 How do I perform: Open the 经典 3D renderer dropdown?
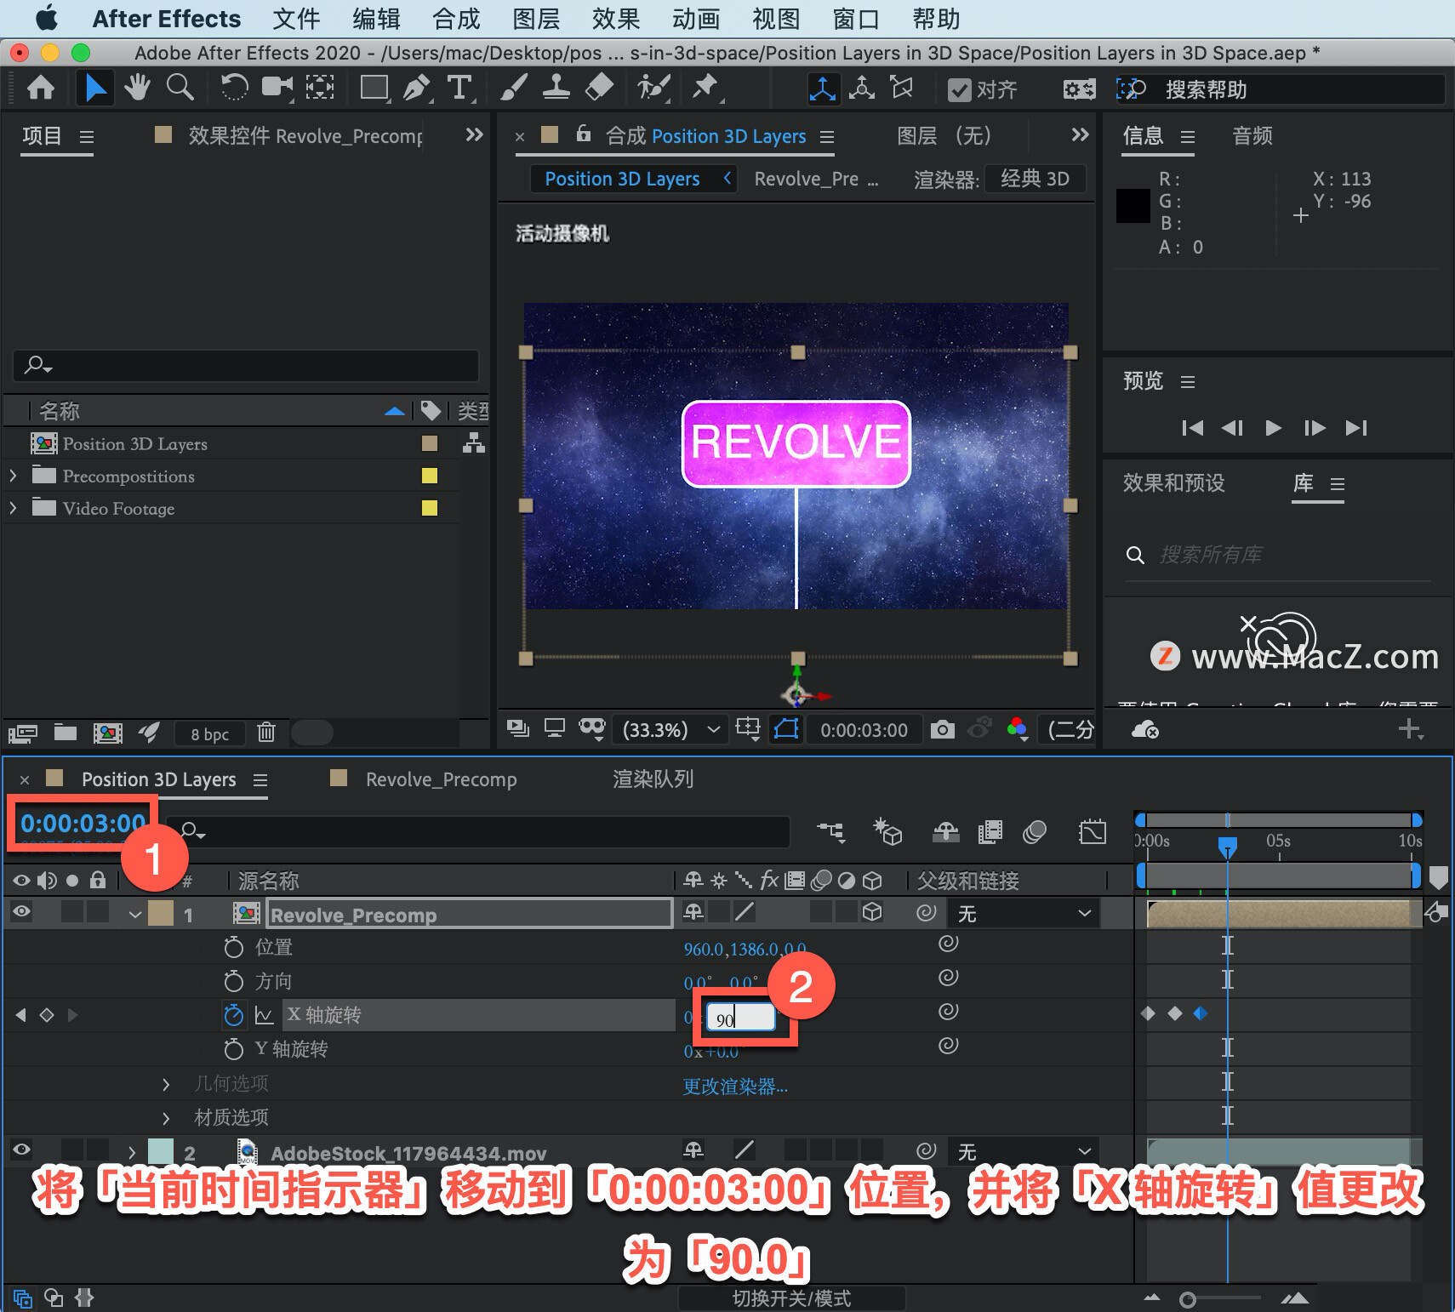(1036, 179)
